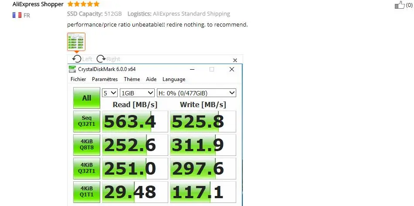Click the FR country label

27,16
